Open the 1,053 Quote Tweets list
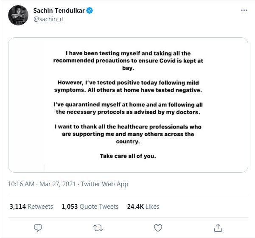The image size is (255, 238). point(90,207)
